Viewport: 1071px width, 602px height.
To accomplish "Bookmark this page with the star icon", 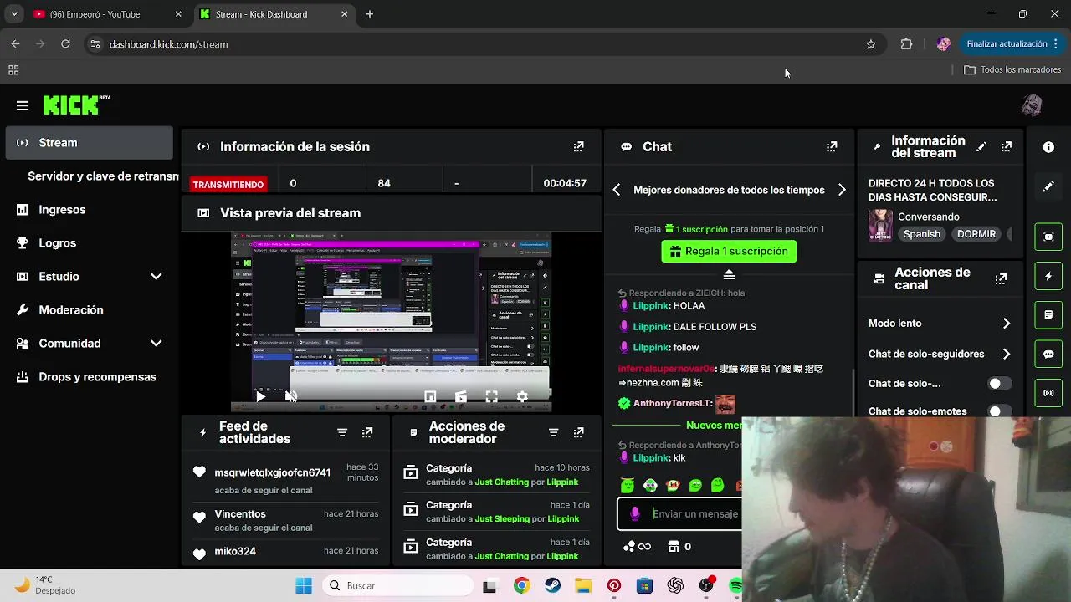I will pyautogui.click(x=871, y=44).
